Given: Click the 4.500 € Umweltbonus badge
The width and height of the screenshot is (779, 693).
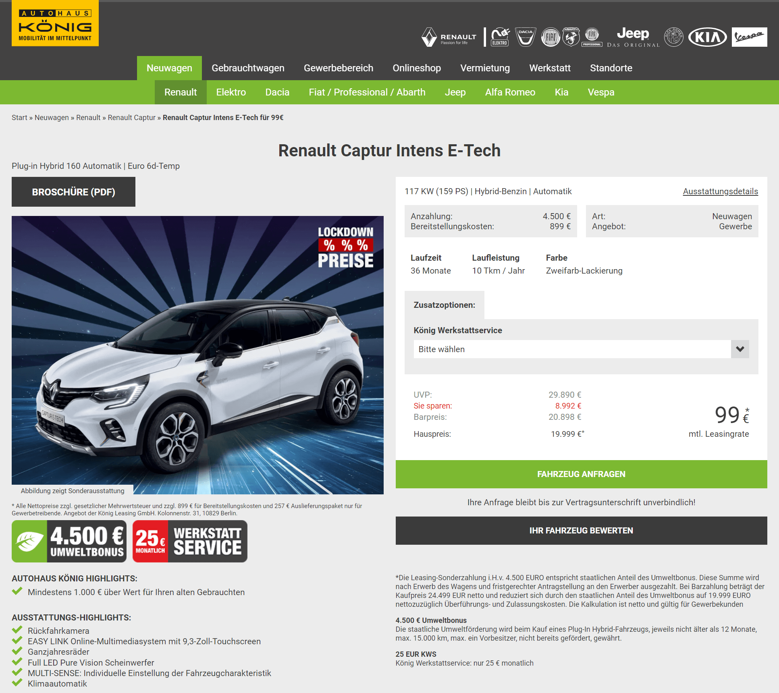Looking at the screenshot, I should (69, 541).
